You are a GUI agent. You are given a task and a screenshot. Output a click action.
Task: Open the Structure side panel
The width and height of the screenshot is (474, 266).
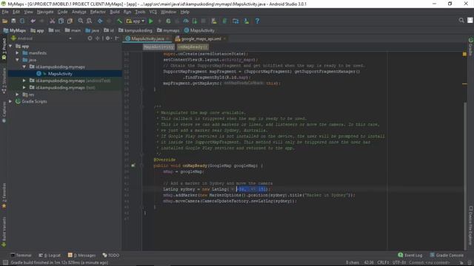[4, 81]
